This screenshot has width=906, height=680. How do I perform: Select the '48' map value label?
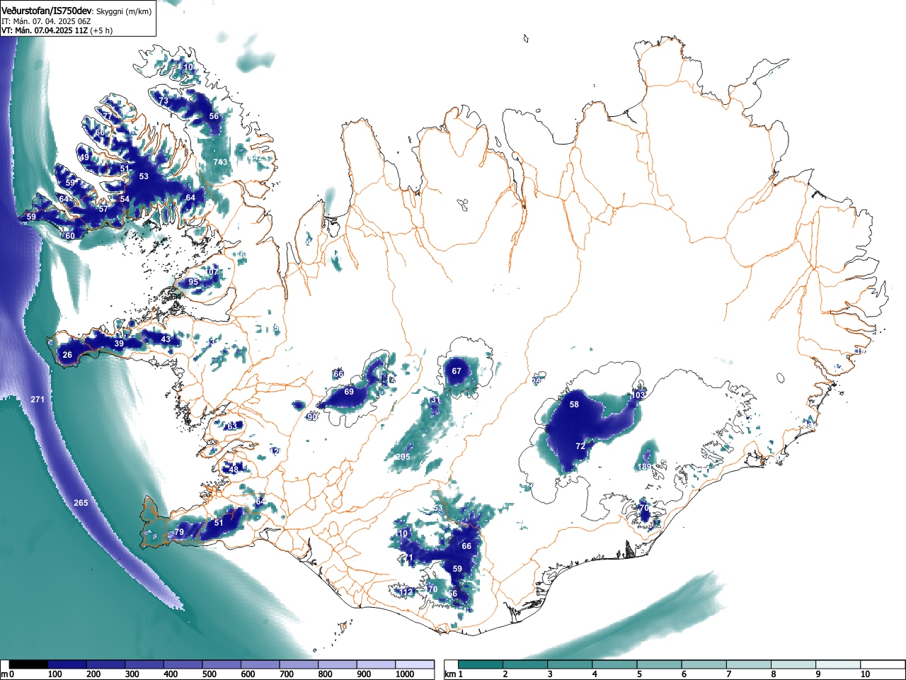point(234,470)
